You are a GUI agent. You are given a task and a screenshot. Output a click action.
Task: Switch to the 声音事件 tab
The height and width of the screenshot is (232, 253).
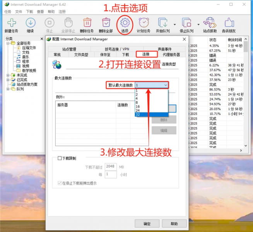click(x=164, y=49)
